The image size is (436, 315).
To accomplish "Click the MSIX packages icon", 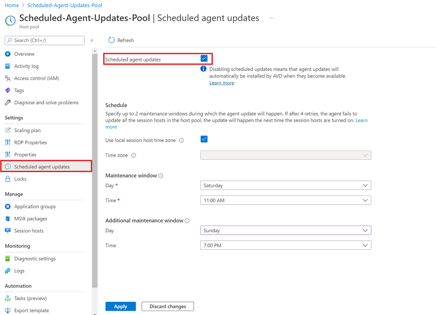I will click(7, 219).
